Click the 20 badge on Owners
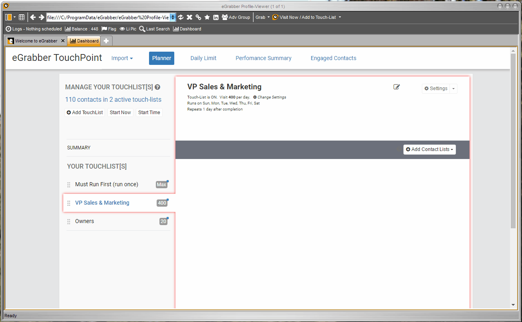This screenshot has height=322, width=522. pyautogui.click(x=163, y=221)
